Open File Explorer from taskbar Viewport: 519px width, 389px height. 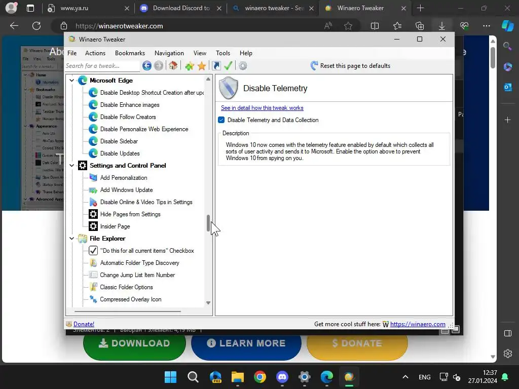238,377
